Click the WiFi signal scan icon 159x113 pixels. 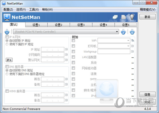[x=132, y=40]
